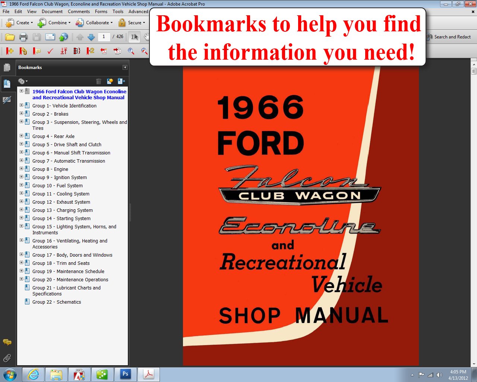Image resolution: width=477 pixels, height=382 pixels.
Task: Open the Create menu
Action: click(21, 23)
